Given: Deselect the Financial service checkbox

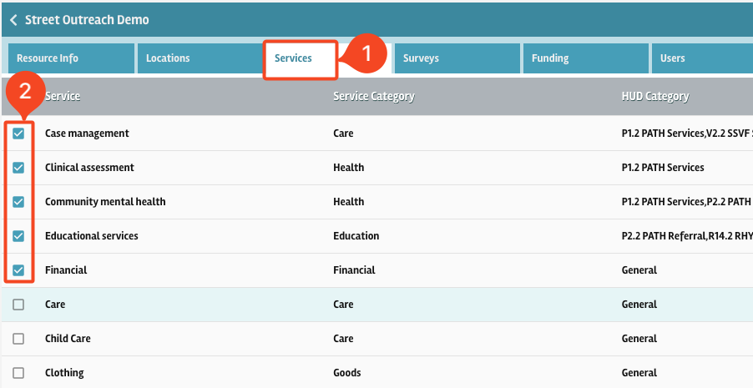Looking at the screenshot, I should coord(18,270).
